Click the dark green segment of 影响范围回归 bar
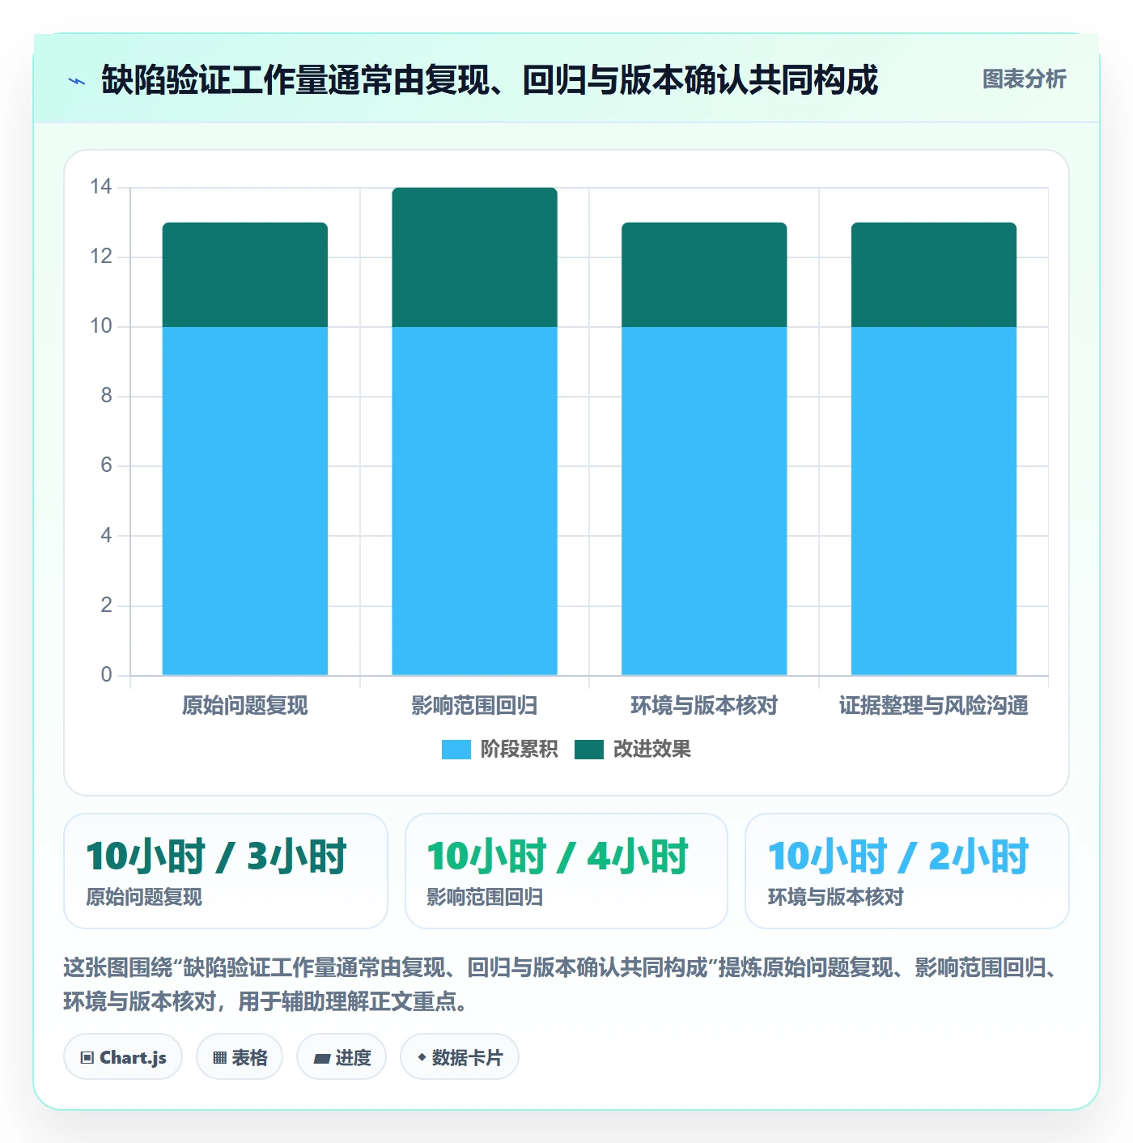The height and width of the screenshot is (1143, 1133). 475,257
